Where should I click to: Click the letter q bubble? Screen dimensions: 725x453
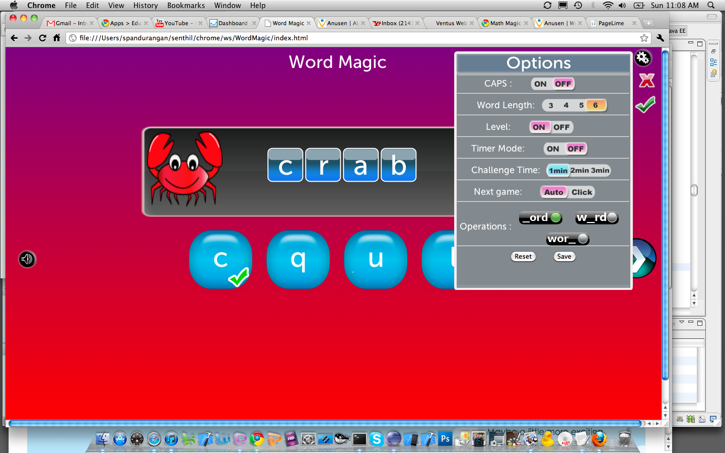tap(298, 260)
